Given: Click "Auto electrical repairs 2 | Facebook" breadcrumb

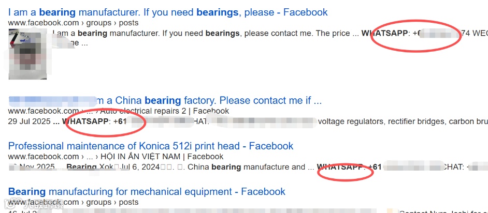Looking at the screenshot, I should (165, 111).
